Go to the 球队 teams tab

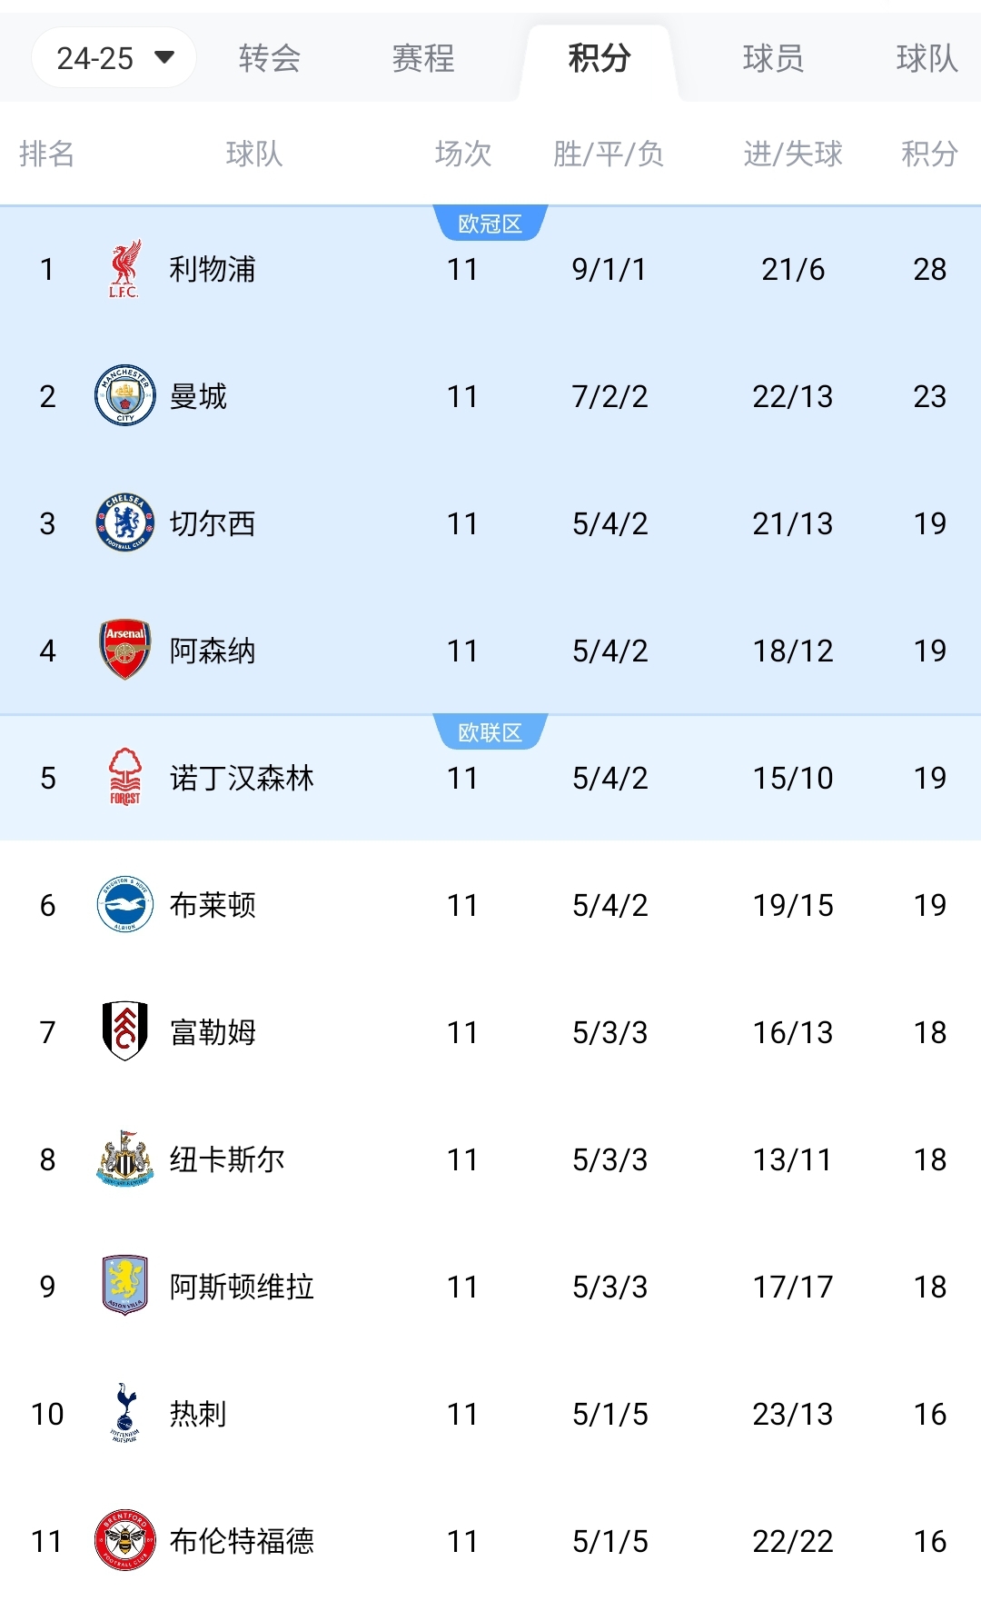coord(926,58)
